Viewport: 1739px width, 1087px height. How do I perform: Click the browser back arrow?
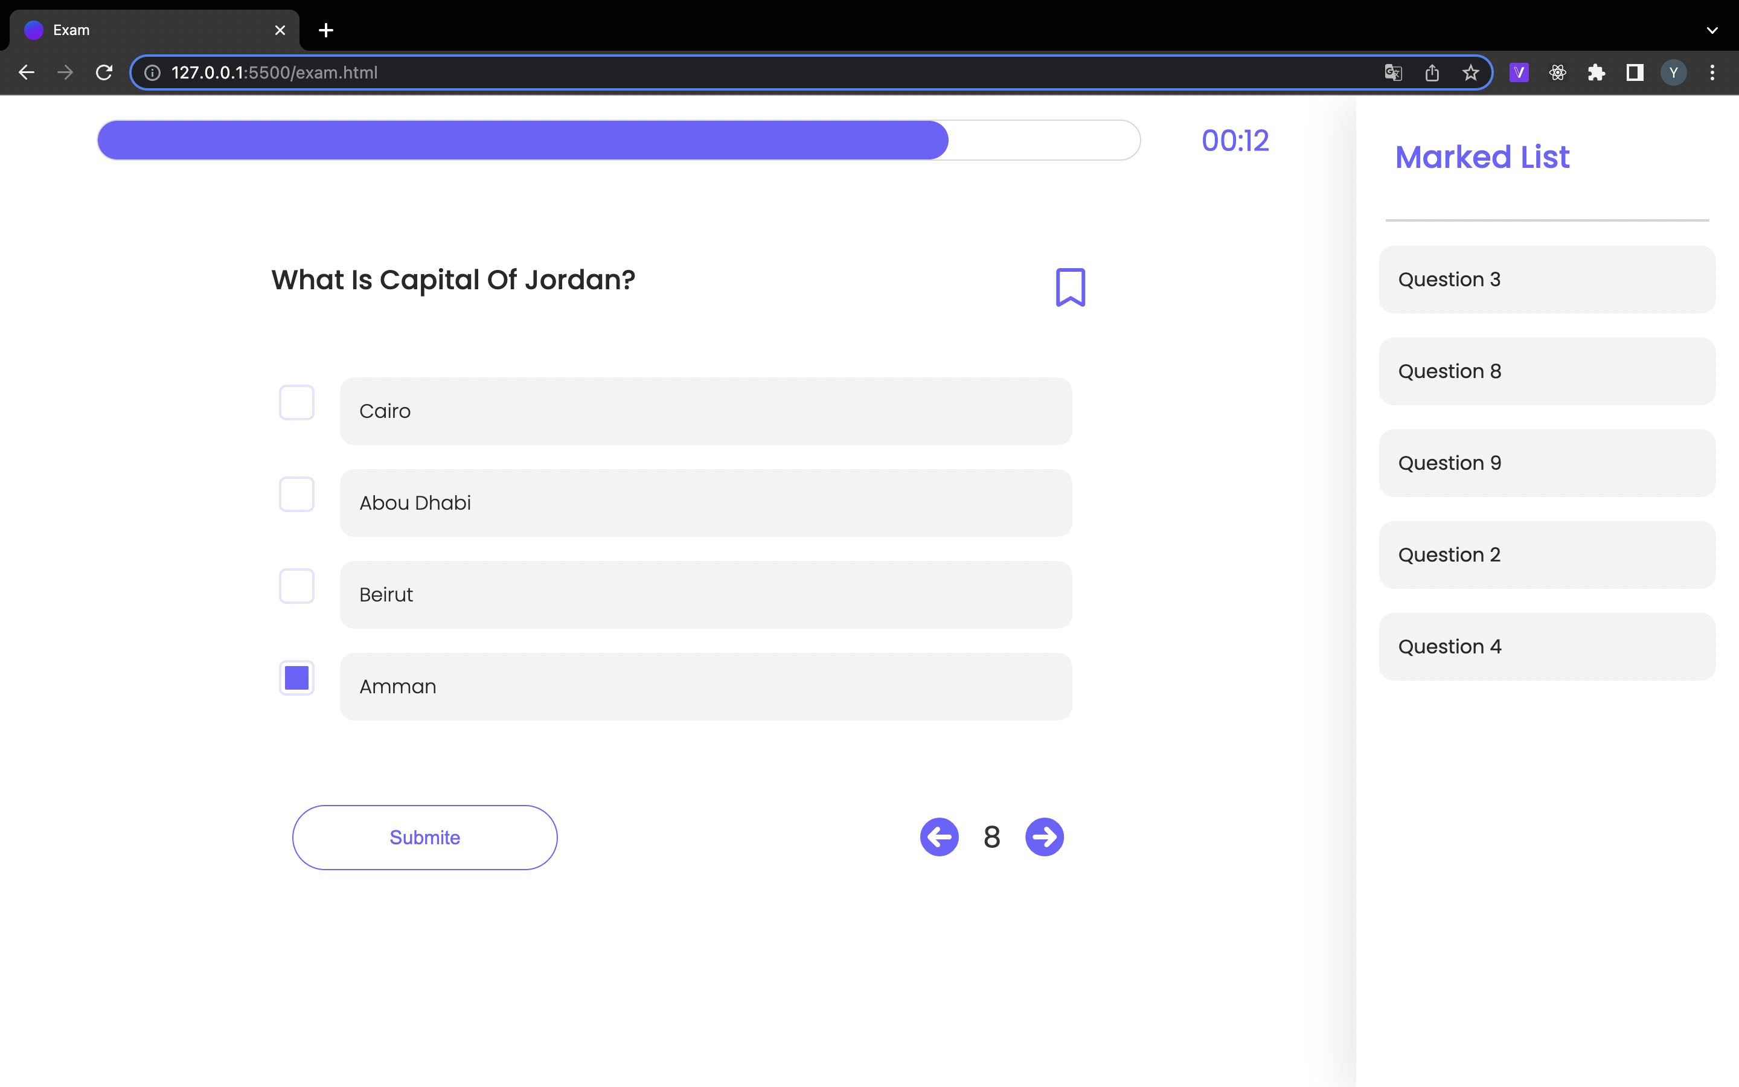[x=27, y=72]
